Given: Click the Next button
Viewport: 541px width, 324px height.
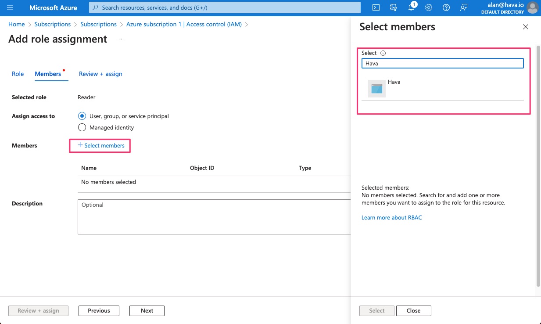Looking at the screenshot, I should pos(147,311).
